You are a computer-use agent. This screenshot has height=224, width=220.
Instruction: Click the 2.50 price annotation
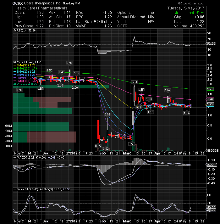click(x=50, y=70)
